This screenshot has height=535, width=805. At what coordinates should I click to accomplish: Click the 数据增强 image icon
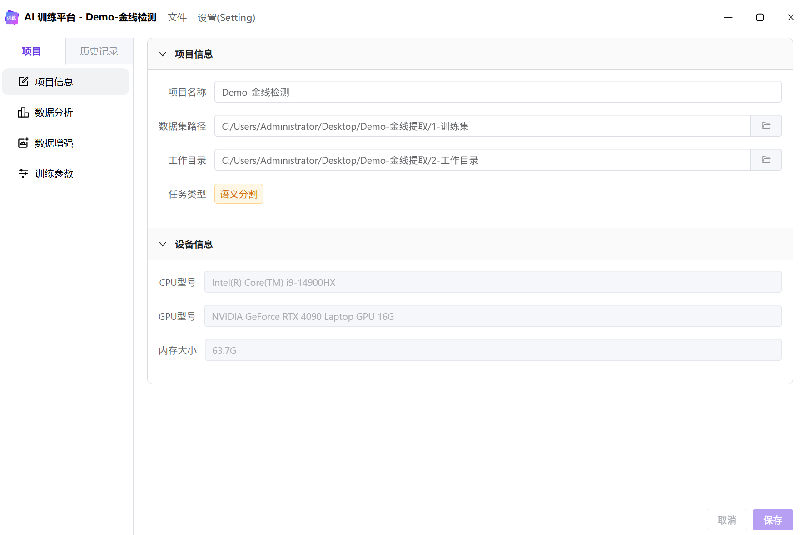coord(23,143)
